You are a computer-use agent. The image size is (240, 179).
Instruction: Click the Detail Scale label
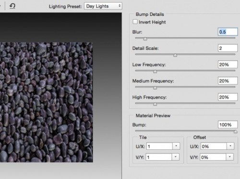145,48
